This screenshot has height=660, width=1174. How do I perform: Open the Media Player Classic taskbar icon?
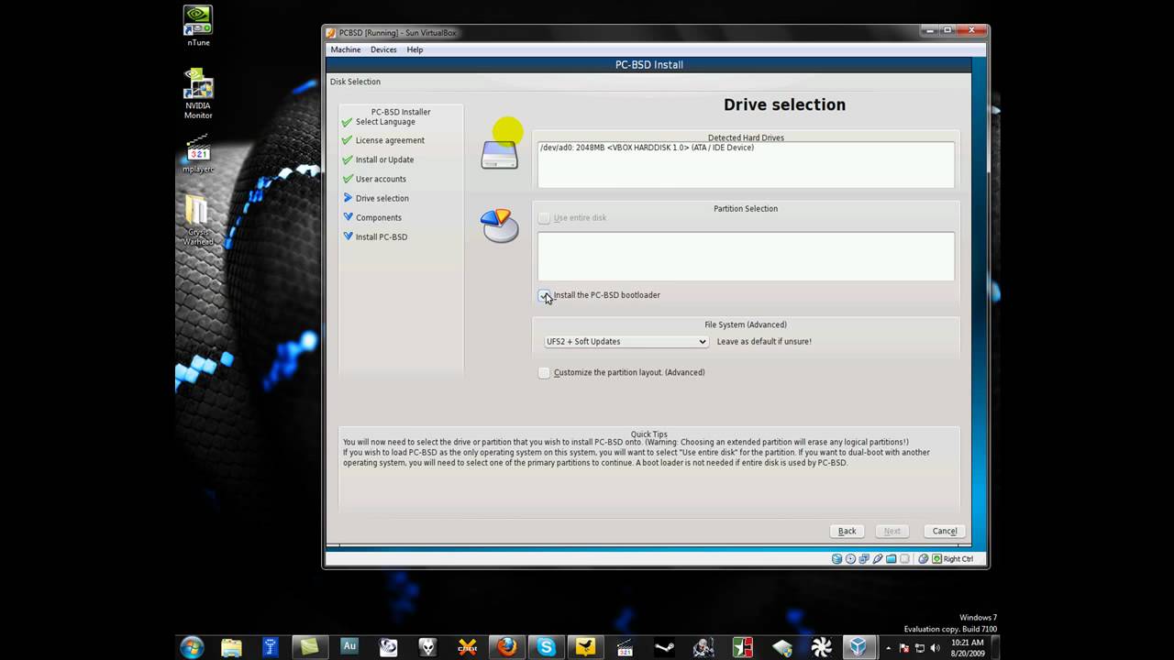(625, 647)
